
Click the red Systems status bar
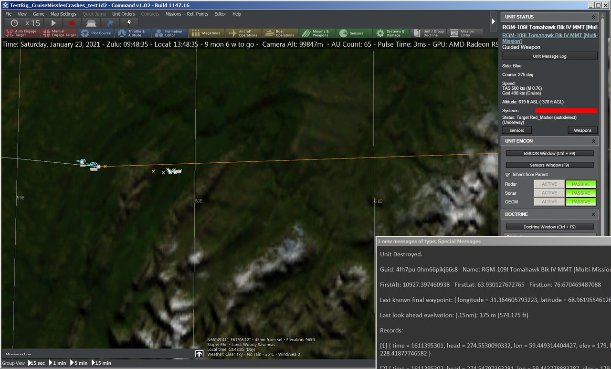(x=566, y=111)
